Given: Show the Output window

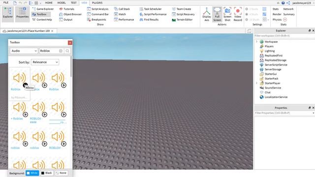Looking at the screenshot, I should (x=66, y=20).
